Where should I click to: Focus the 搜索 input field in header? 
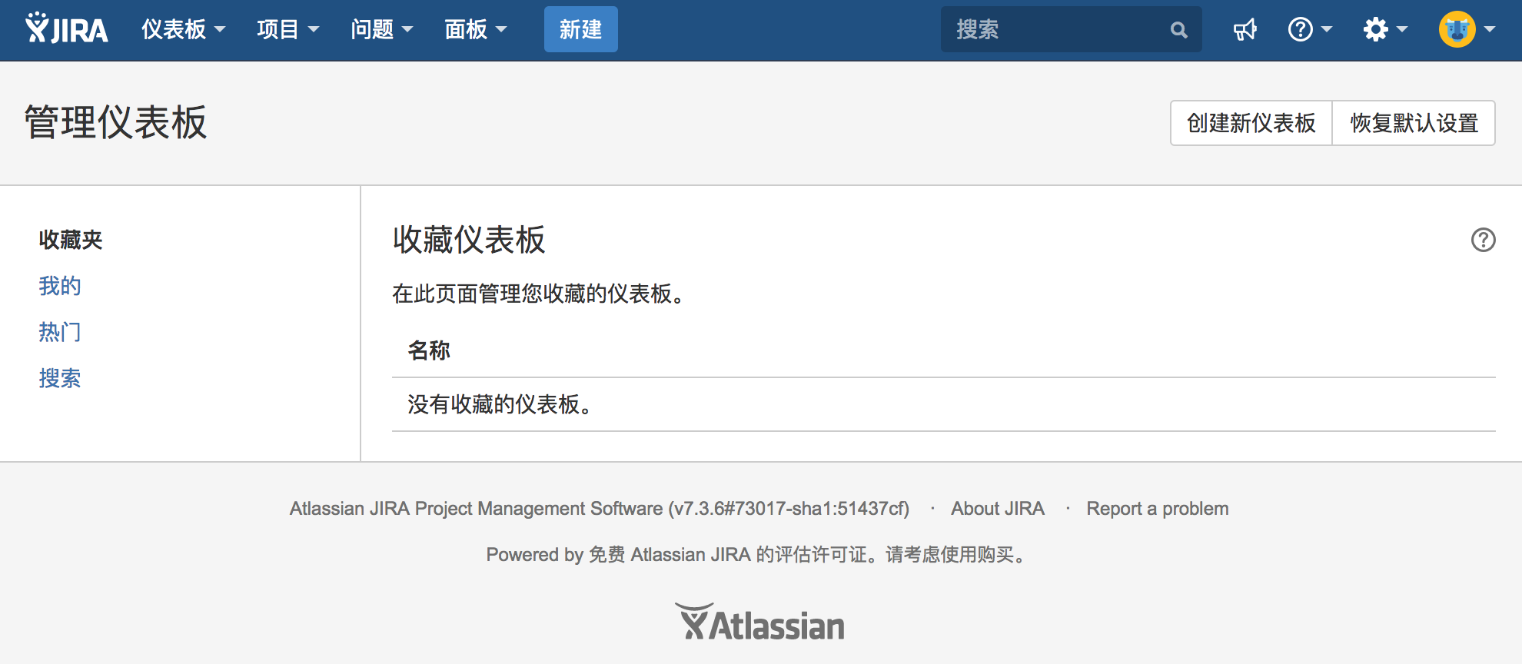(1053, 30)
